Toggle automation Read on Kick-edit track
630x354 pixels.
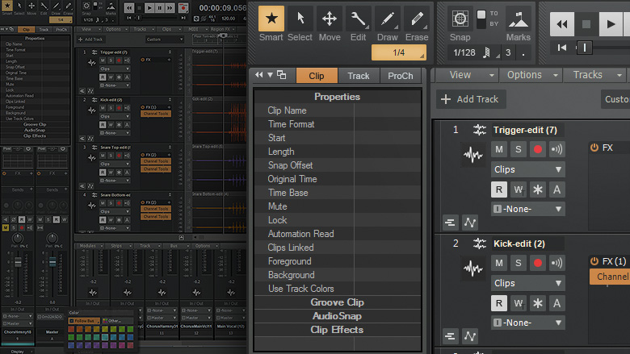click(499, 303)
